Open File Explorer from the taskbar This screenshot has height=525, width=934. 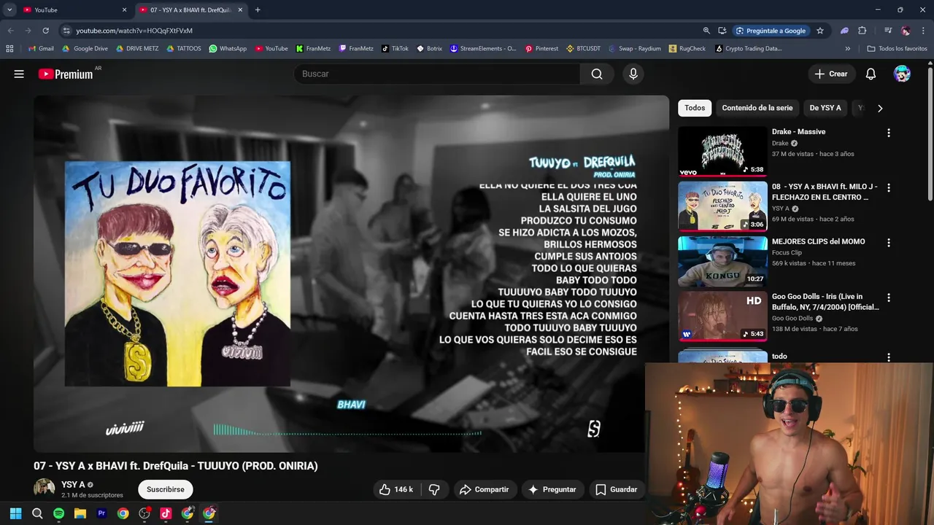pos(80,513)
